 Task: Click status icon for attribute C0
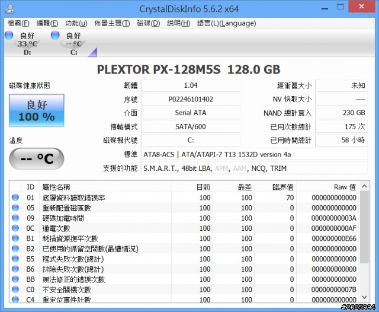tap(15, 289)
